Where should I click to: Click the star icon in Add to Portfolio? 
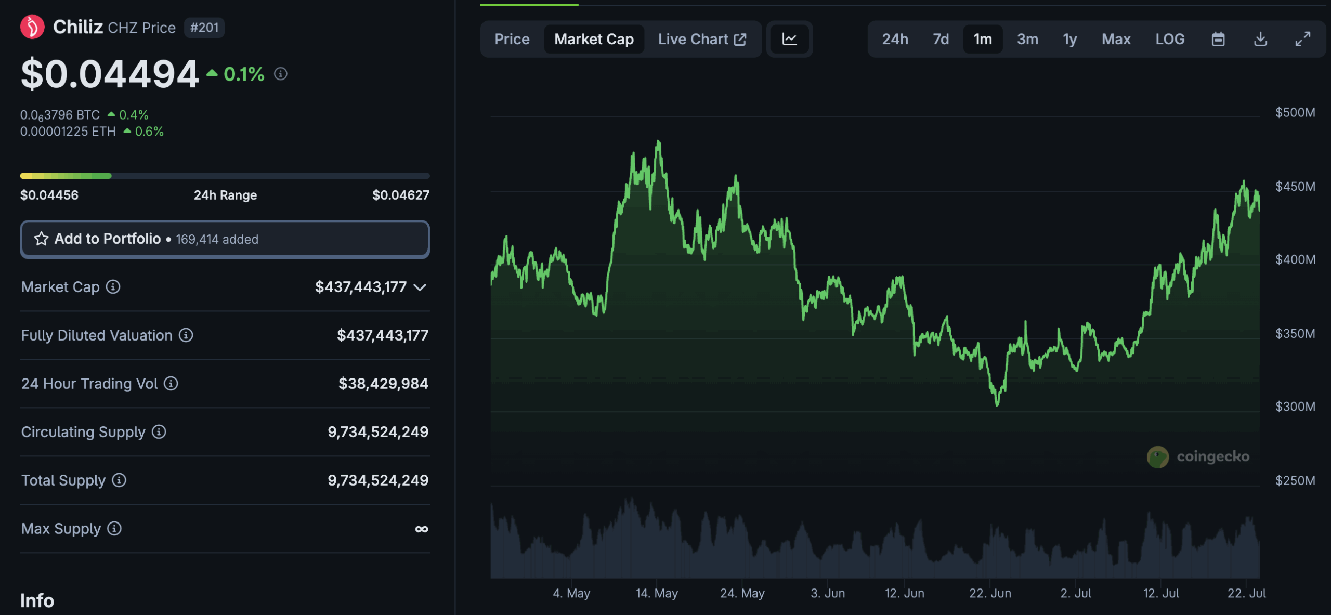point(41,239)
